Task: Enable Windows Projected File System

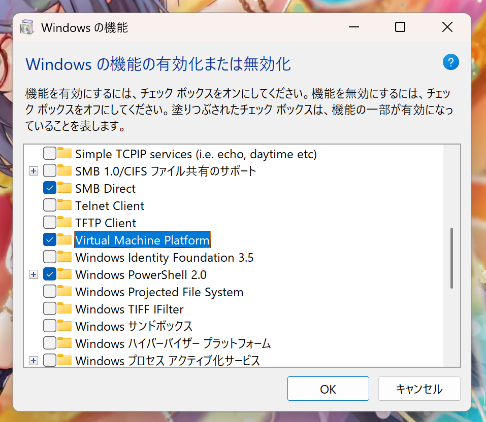Action: pyautogui.click(x=50, y=292)
